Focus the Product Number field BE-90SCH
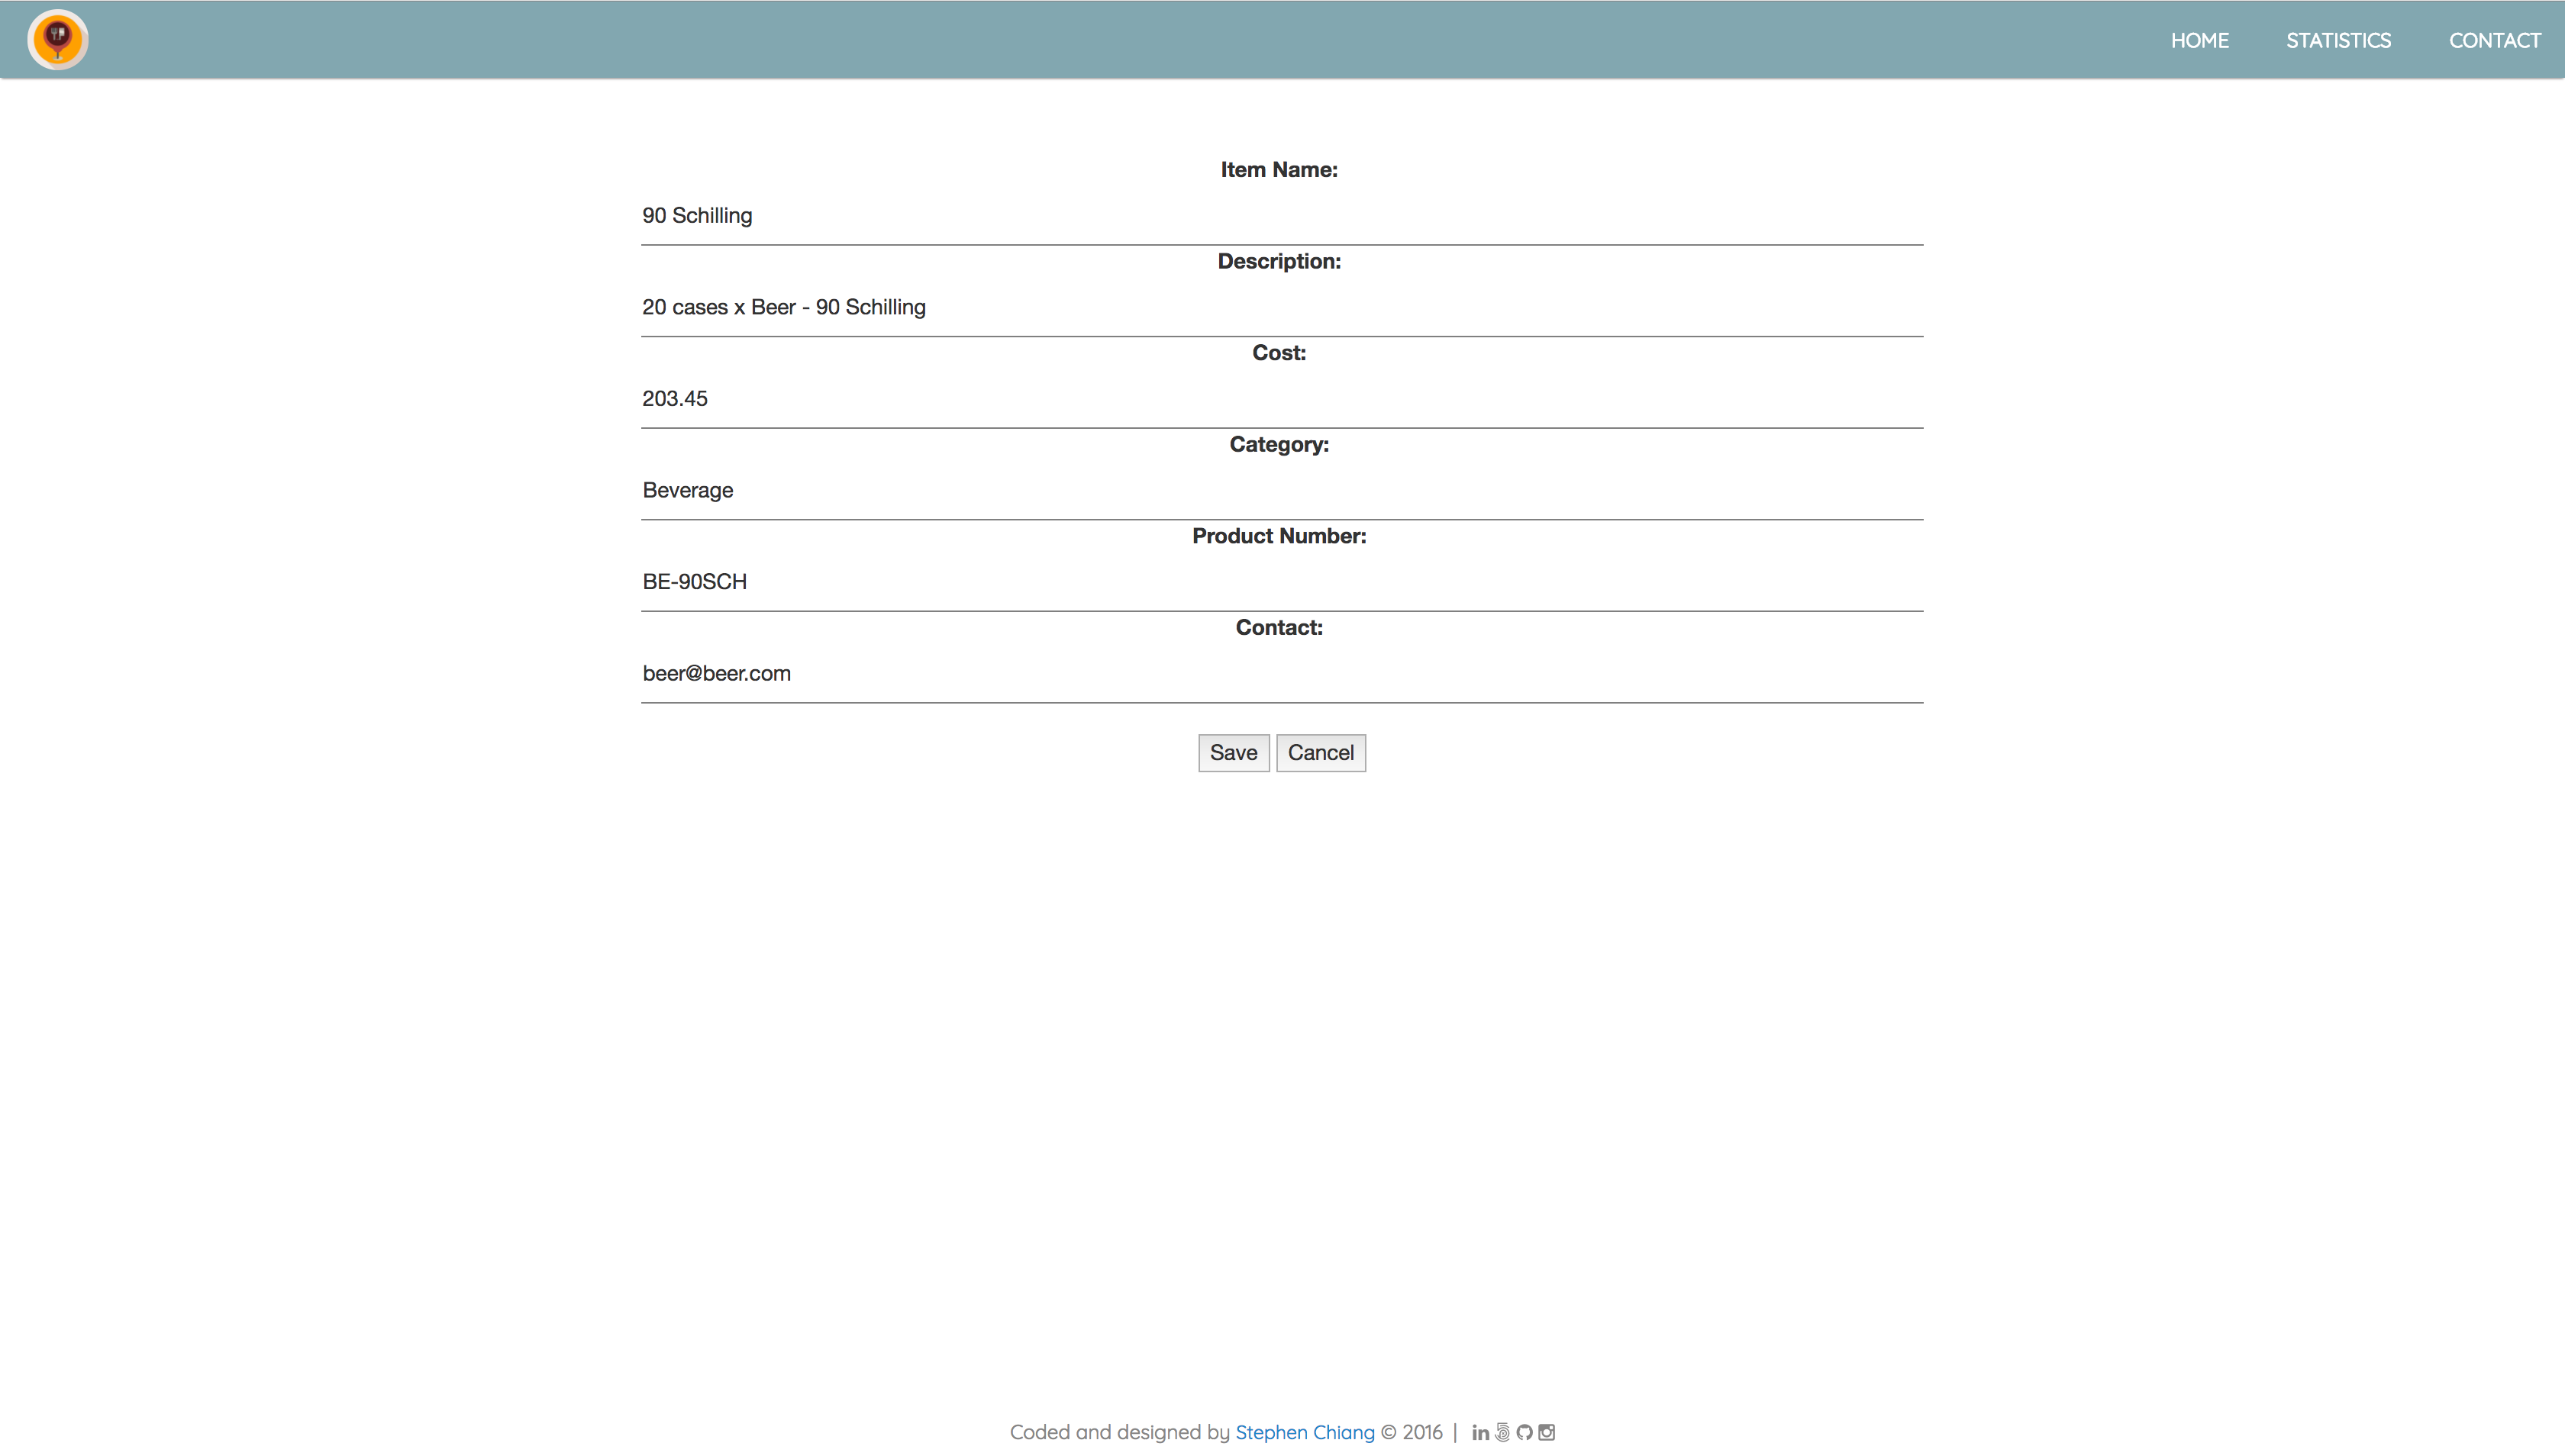 point(1280,582)
